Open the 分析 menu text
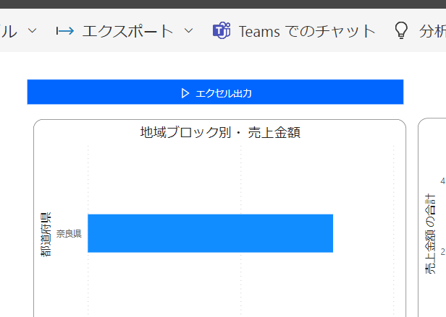 (x=432, y=31)
